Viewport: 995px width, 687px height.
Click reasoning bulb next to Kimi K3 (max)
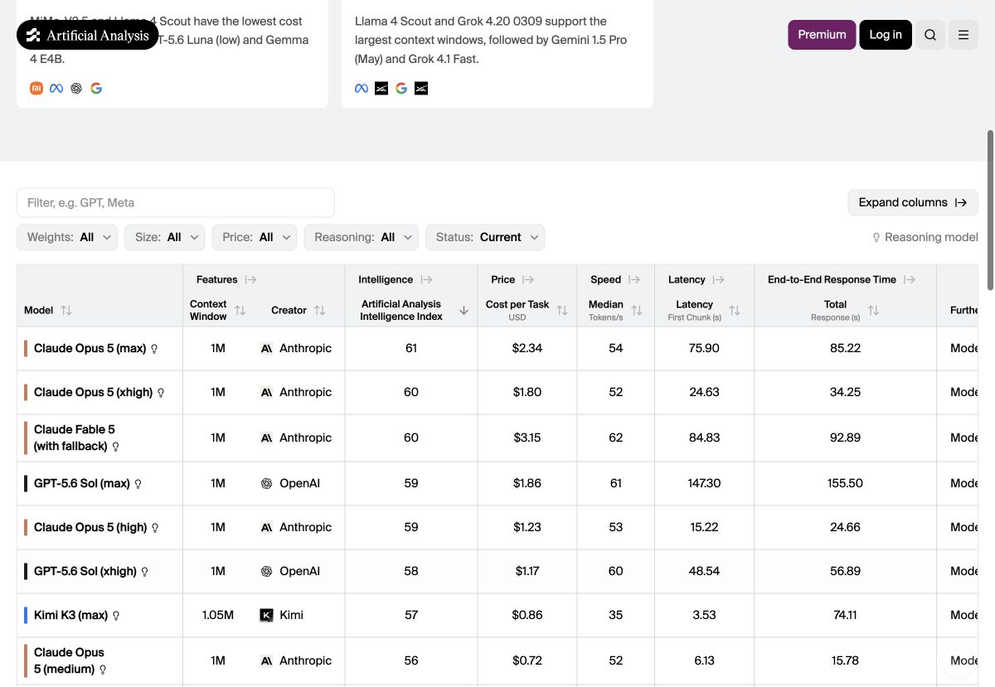tap(116, 616)
